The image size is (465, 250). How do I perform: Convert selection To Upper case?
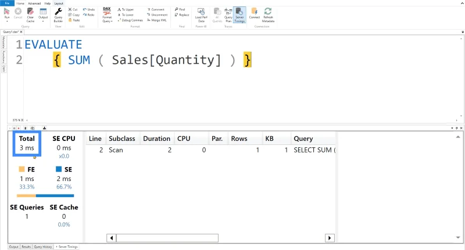(126, 9)
